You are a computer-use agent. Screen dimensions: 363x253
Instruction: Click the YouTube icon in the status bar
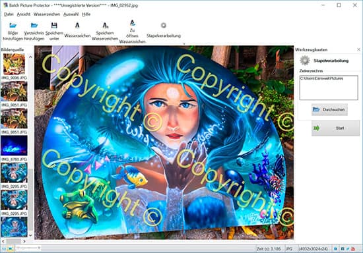[353, 248]
